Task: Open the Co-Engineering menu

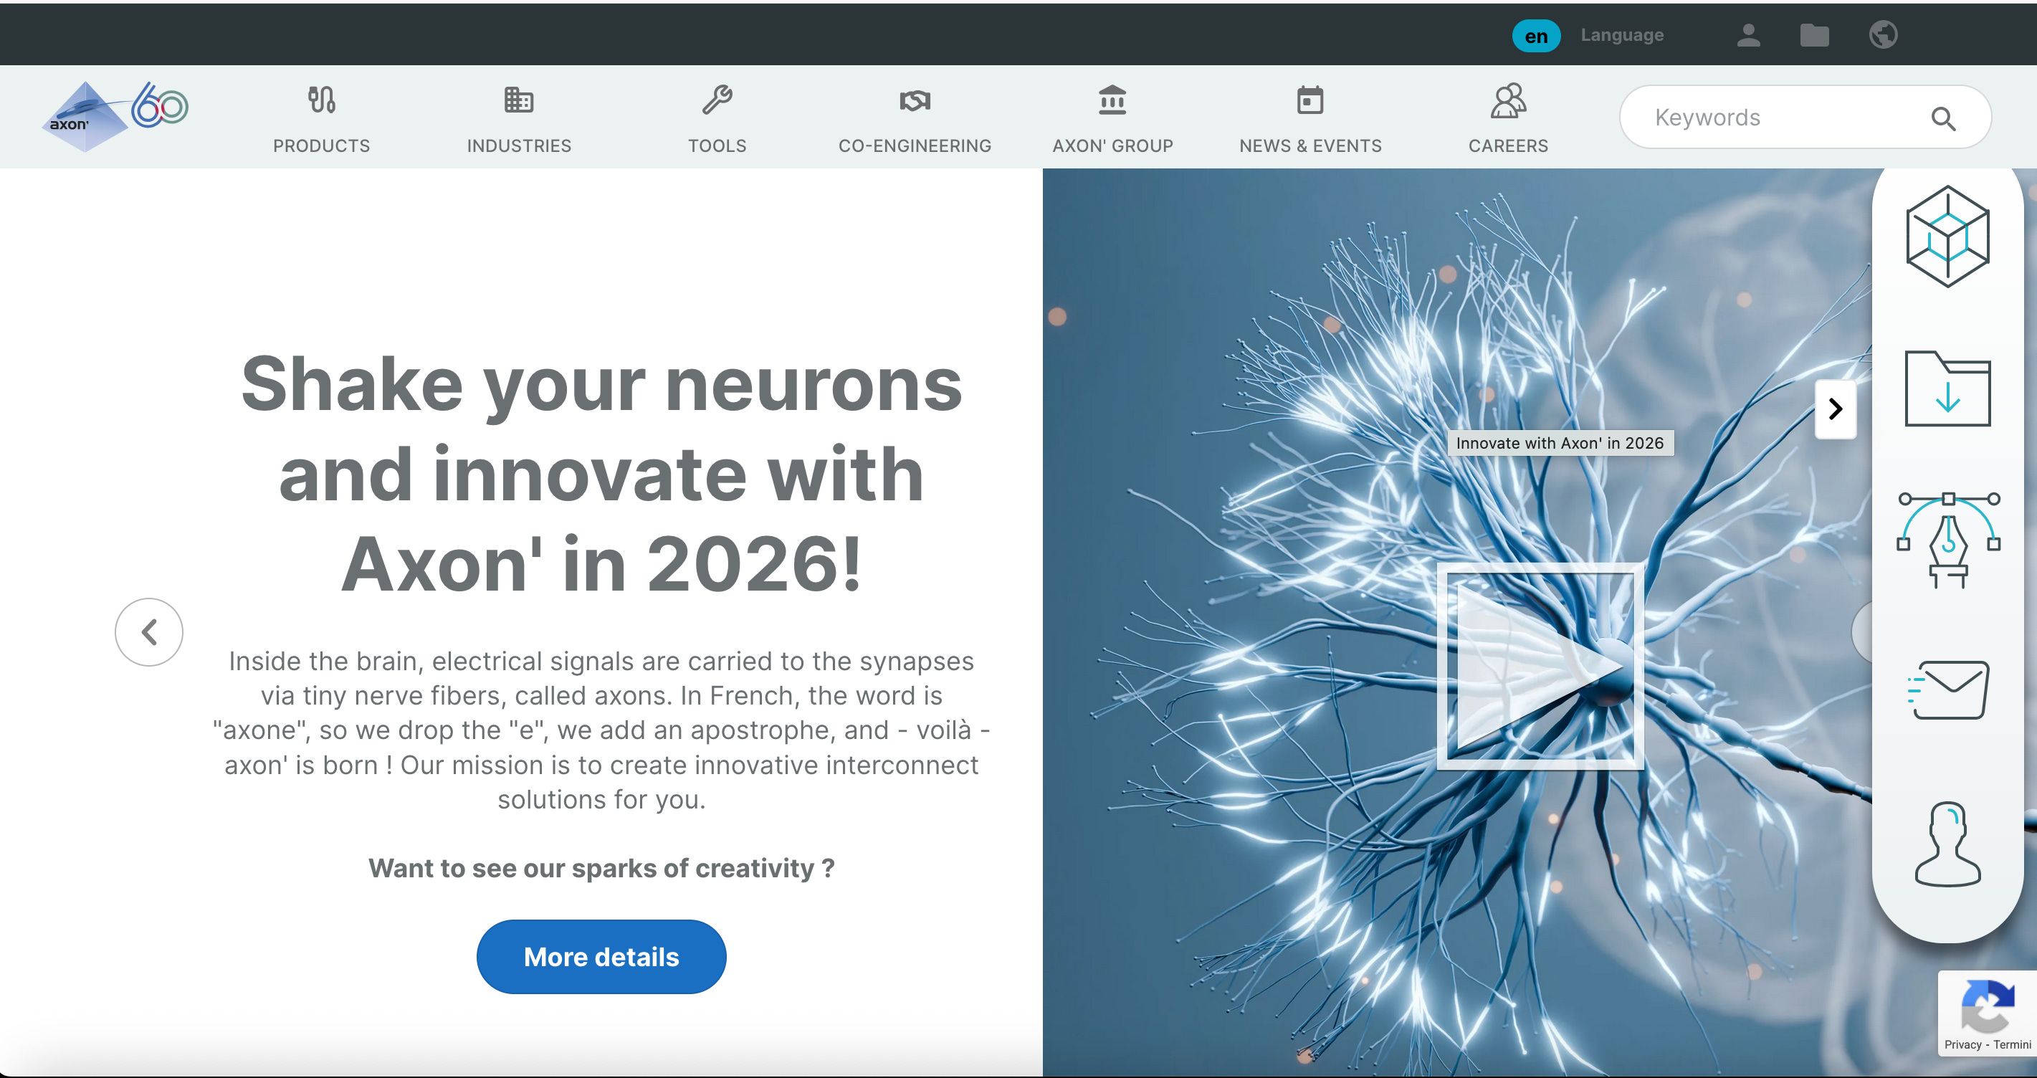Action: point(914,120)
